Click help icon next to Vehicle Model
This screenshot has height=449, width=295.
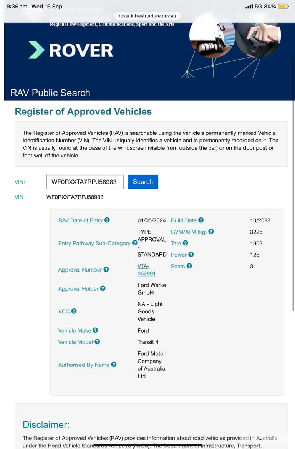tap(98, 341)
